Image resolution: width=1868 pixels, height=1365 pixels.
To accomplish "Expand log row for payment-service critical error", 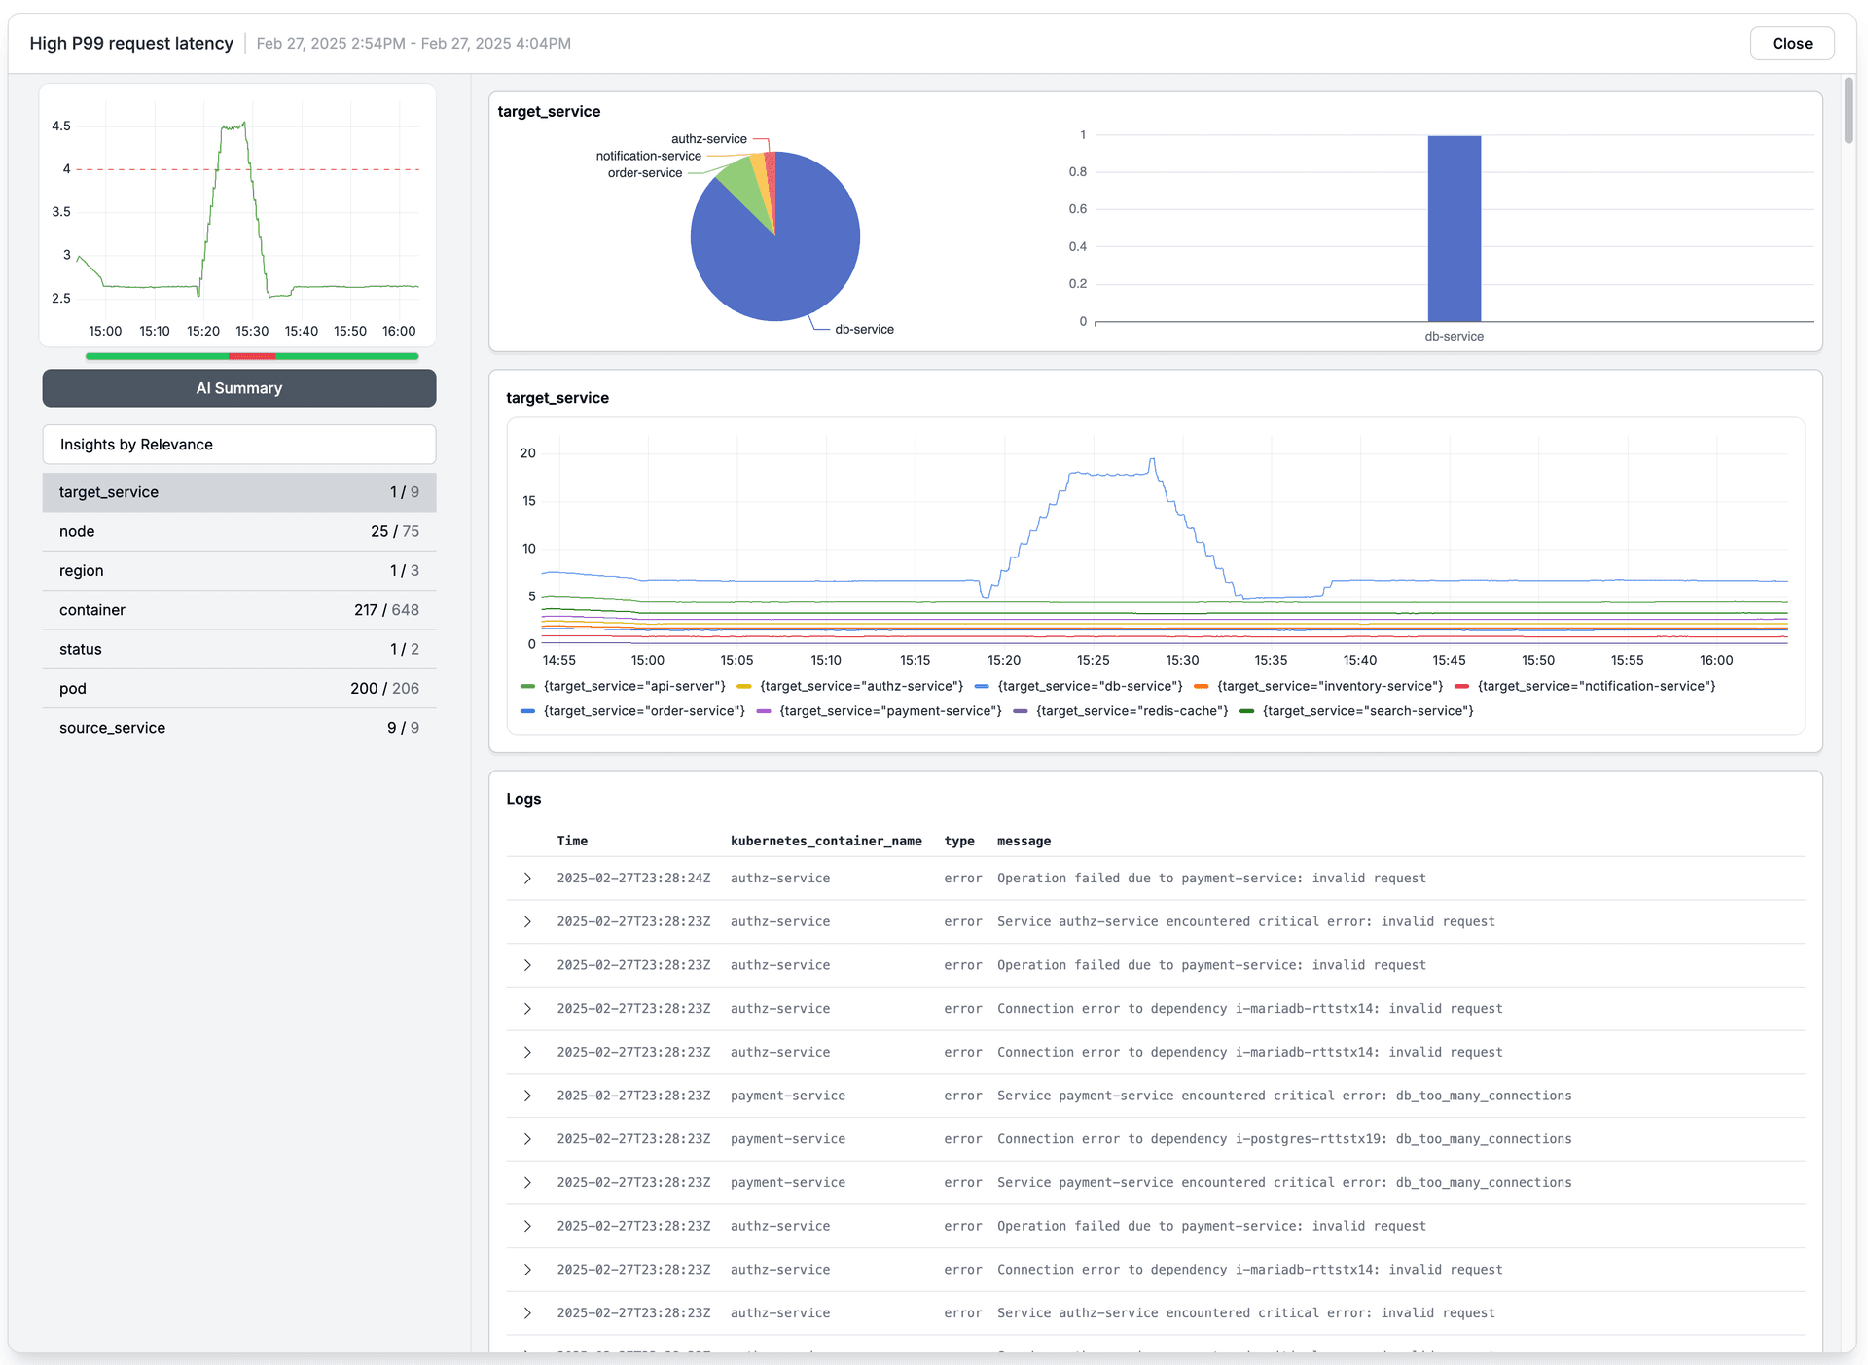I will click(527, 1096).
